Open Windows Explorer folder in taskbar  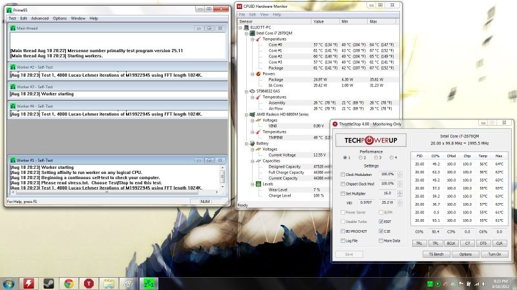109,284
